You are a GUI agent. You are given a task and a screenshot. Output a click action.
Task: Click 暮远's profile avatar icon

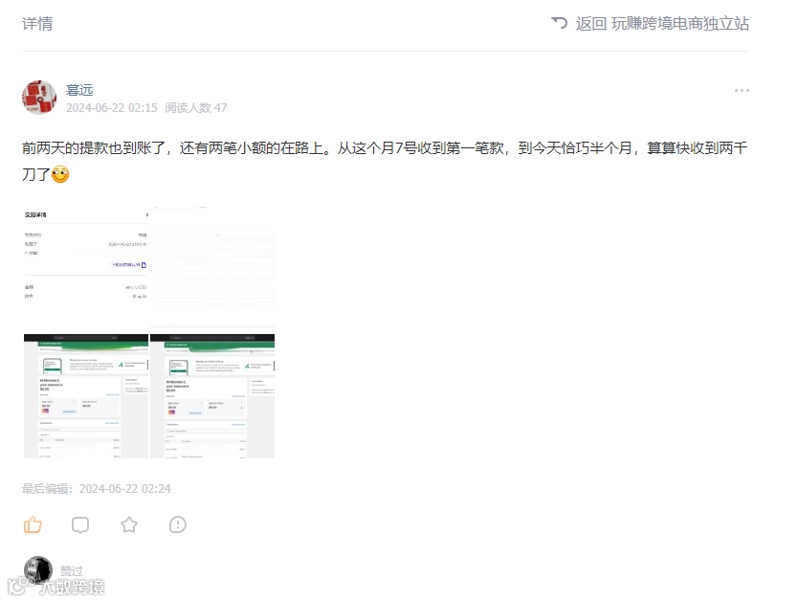(x=39, y=98)
